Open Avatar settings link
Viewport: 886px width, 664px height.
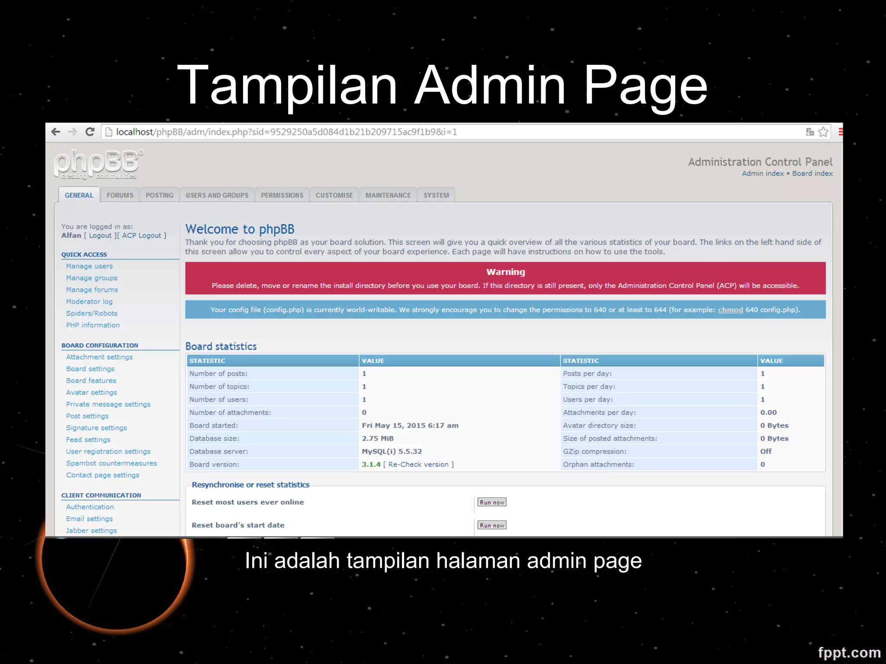[91, 392]
